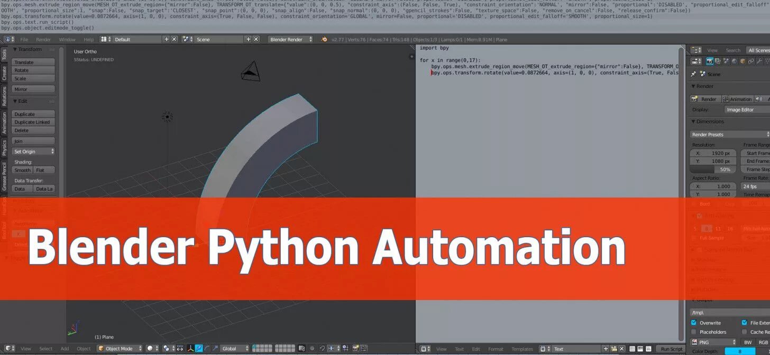The height and width of the screenshot is (355, 770).
Task: Set shading to Smooth
Action: coord(22,170)
